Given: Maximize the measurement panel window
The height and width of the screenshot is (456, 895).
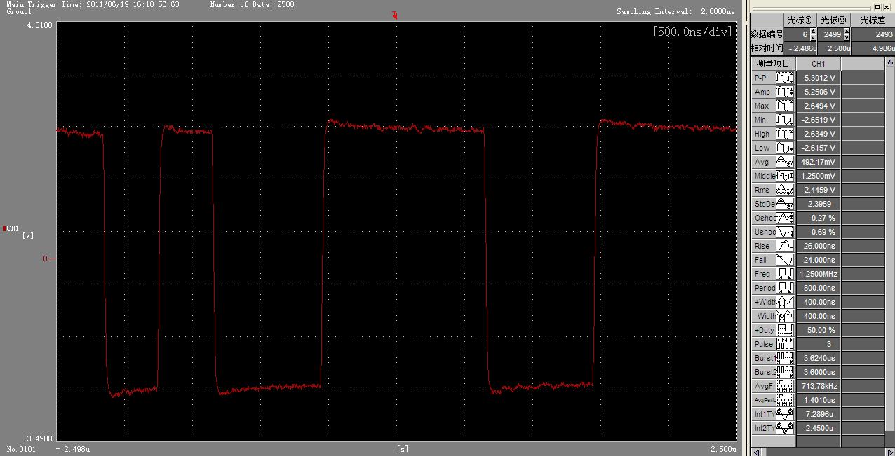Looking at the screenshot, I should click(x=877, y=7).
